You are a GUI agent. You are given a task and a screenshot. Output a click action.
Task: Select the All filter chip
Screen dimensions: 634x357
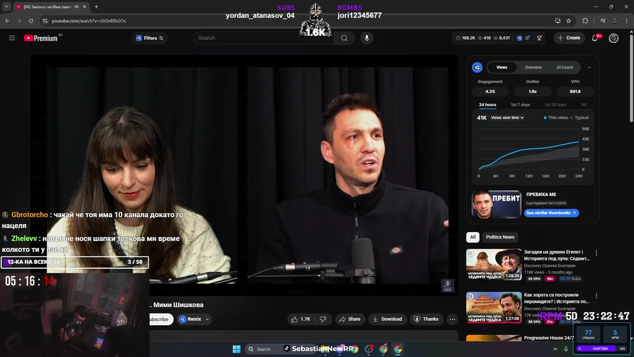click(473, 237)
